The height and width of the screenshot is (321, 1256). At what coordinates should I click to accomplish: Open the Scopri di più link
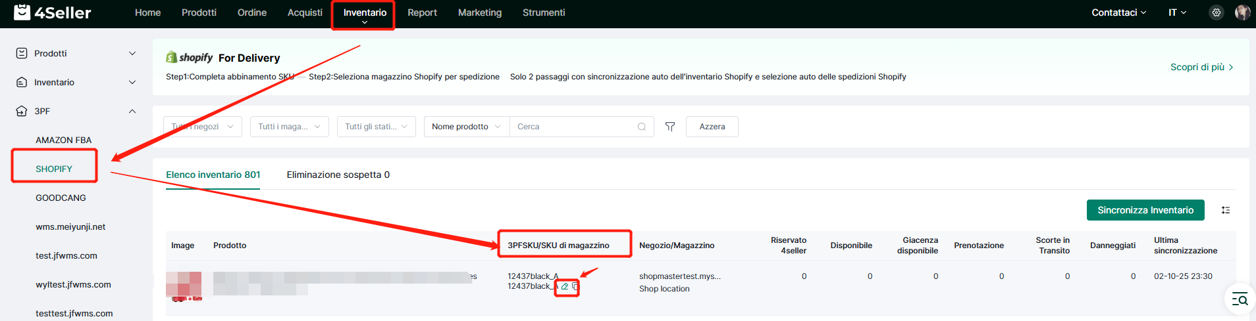[x=1201, y=67]
